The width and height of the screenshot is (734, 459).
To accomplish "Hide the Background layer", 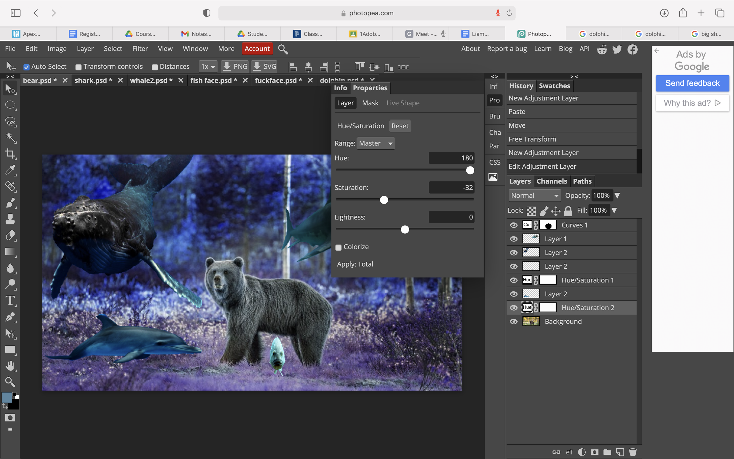I will click(514, 321).
